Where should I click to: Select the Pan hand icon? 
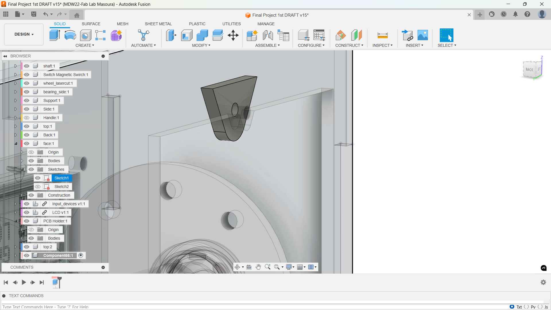click(258, 267)
